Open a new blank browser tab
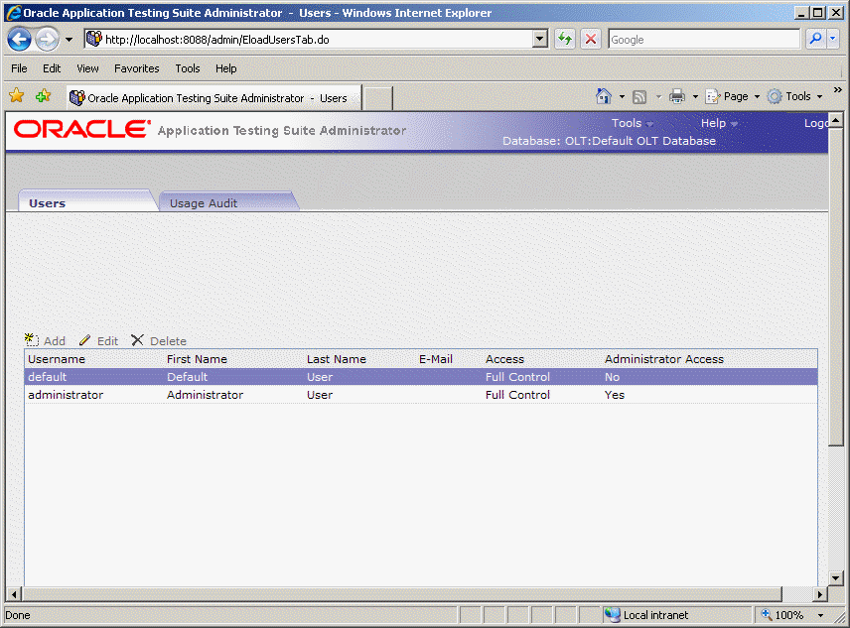 tap(377, 98)
